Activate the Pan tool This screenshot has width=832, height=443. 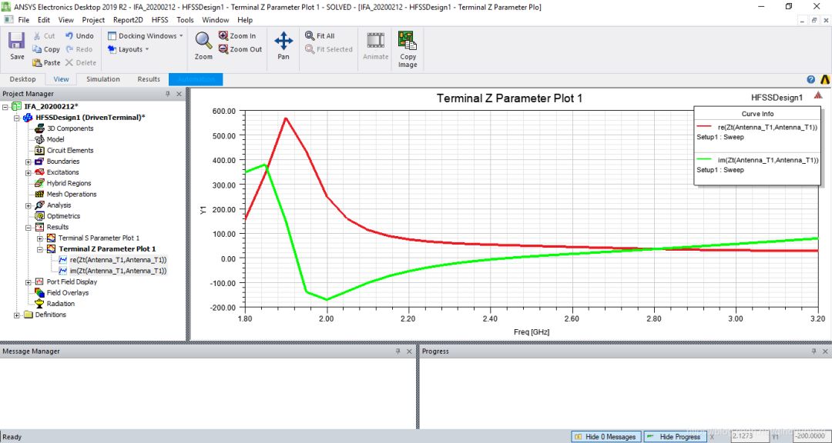point(283,46)
